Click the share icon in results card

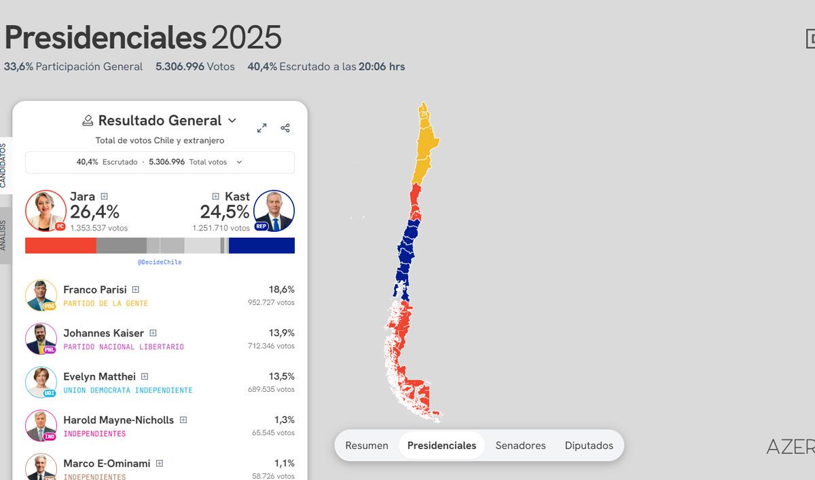point(285,128)
